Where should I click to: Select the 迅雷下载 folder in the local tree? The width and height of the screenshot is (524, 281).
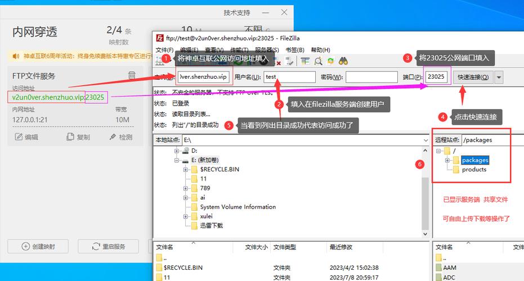click(x=211, y=225)
